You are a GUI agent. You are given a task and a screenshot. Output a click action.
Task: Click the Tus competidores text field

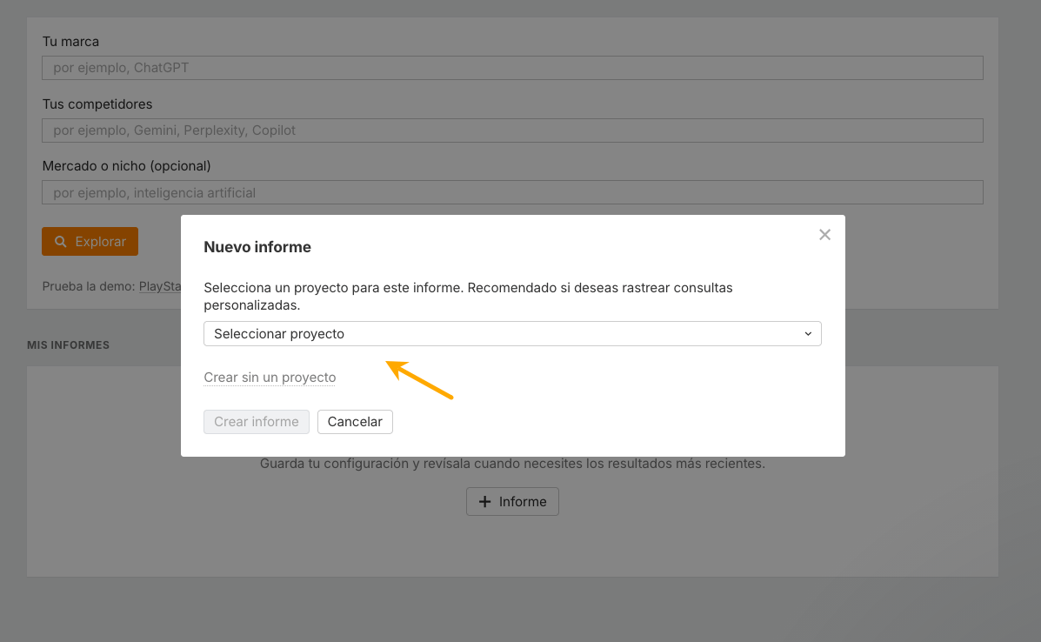[x=512, y=130]
